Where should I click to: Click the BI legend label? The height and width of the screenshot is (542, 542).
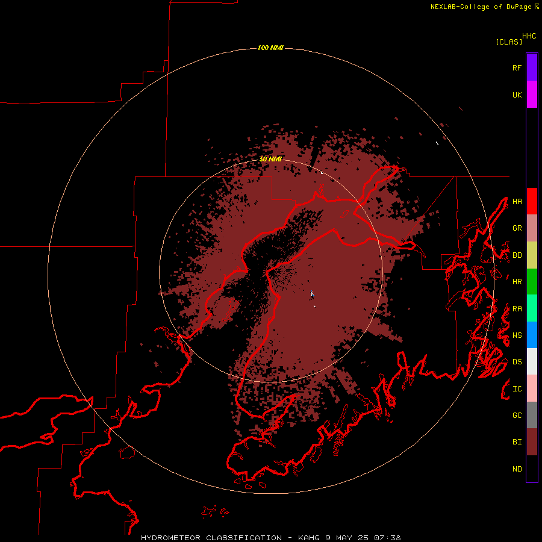pyautogui.click(x=517, y=442)
